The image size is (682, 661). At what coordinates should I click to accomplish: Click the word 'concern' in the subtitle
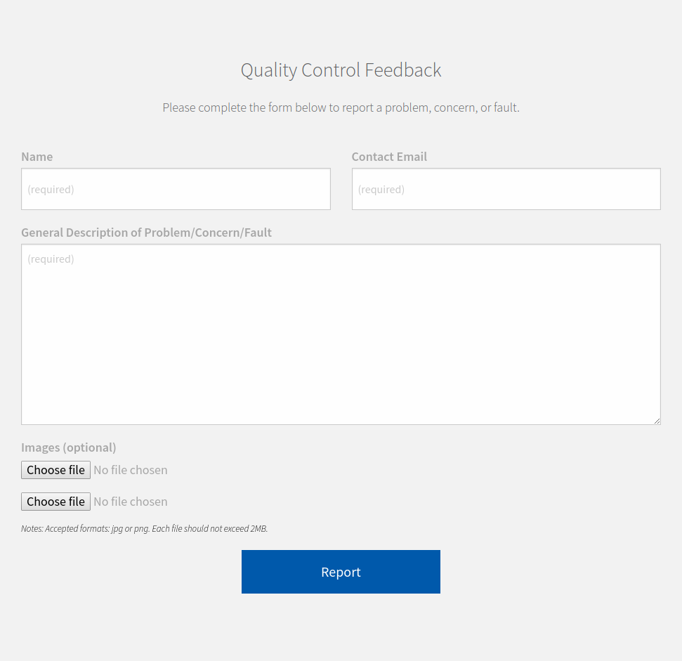[454, 108]
